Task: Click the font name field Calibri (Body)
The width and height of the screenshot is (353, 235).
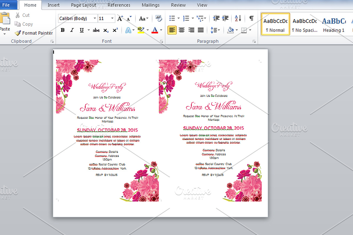Action: (76, 19)
